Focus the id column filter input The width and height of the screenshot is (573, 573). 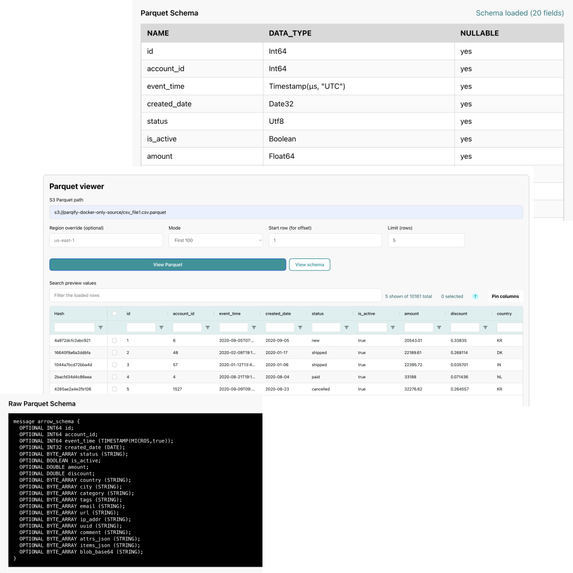141,327
